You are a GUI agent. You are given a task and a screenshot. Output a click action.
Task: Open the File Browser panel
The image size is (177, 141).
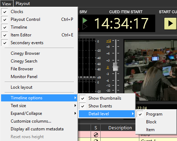coord(39,69)
